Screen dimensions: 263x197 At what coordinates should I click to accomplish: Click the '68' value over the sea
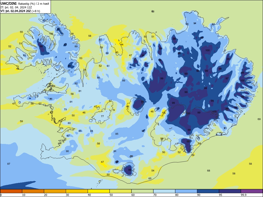pyautogui.click(x=209, y=170)
